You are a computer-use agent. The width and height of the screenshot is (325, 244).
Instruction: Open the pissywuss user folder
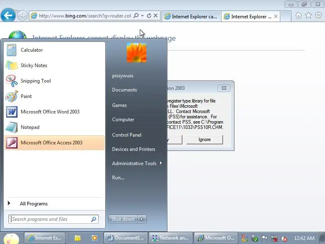click(123, 76)
